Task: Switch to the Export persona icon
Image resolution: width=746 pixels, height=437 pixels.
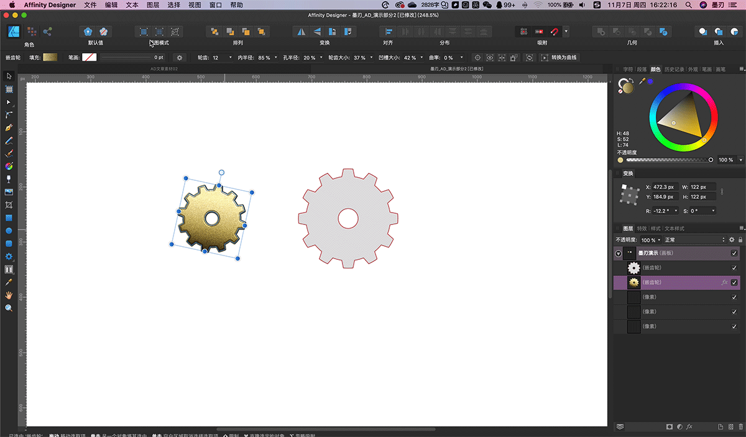Action: [x=47, y=31]
